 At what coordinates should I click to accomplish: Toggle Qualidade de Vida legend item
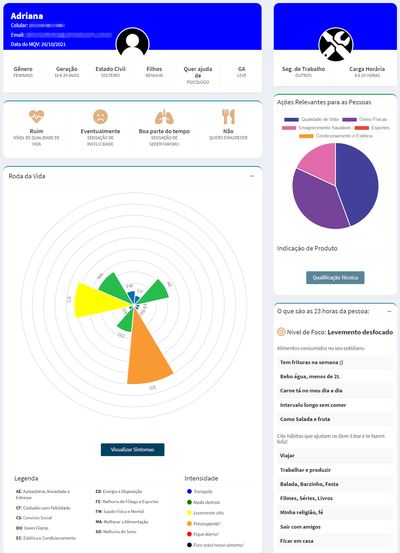click(311, 120)
